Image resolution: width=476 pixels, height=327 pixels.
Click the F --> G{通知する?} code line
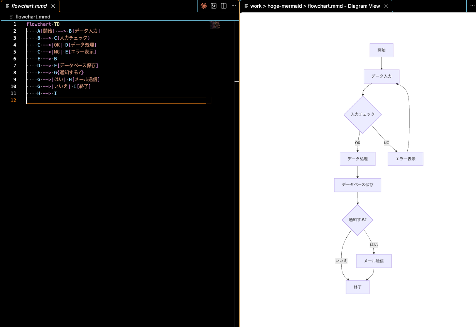pos(61,72)
